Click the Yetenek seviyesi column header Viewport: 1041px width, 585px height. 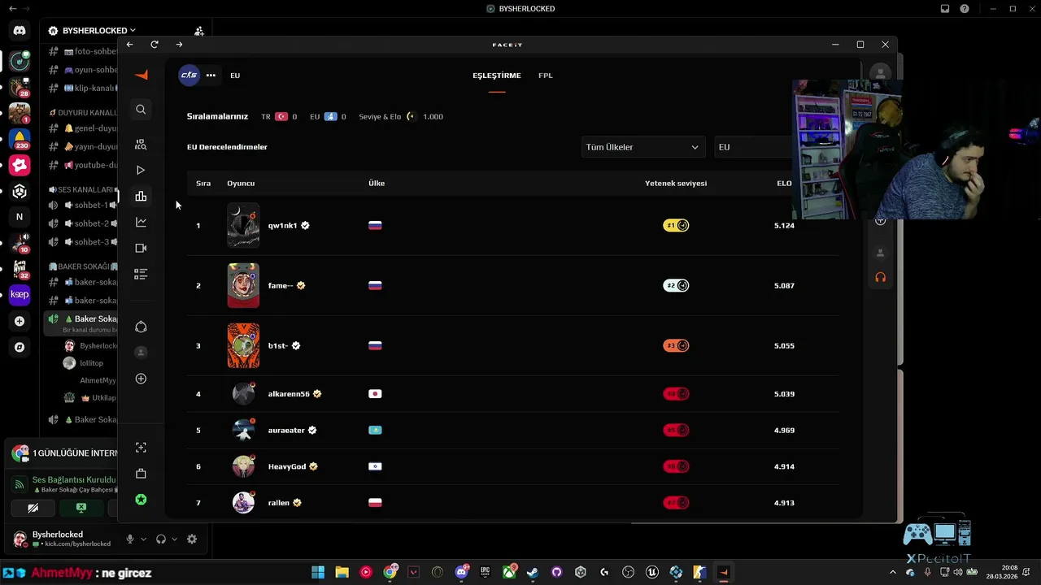(676, 183)
